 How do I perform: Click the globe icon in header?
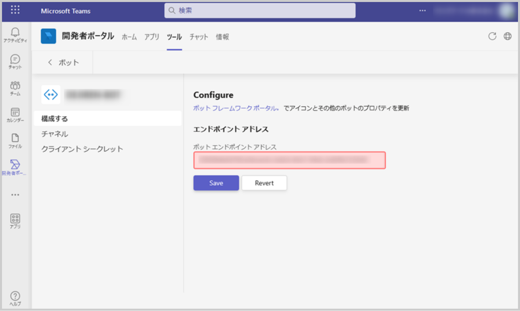coord(507,36)
